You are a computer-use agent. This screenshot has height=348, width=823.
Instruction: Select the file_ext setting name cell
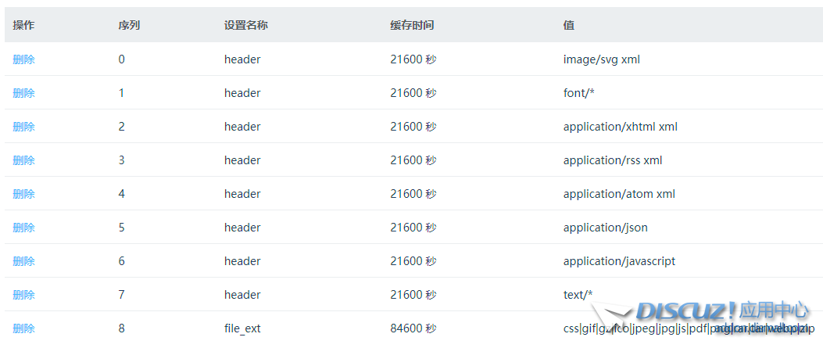point(242,328)
